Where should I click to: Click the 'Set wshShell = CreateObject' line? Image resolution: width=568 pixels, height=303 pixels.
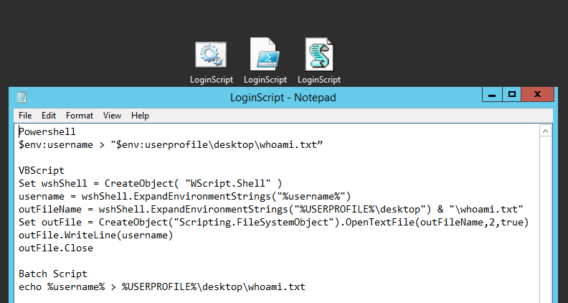pyautogui.click(x=151, y=183)
